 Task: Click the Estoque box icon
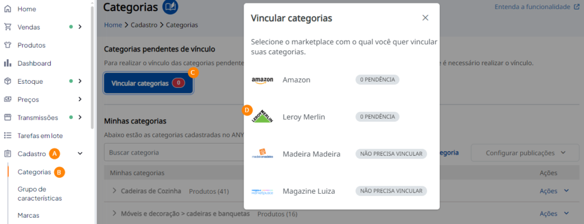click(7, 81)
